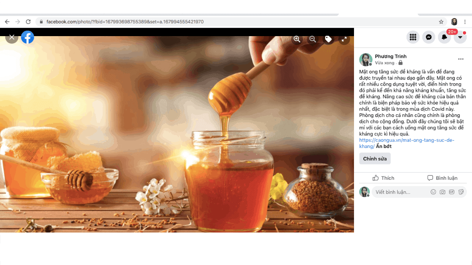Image resolution: width=472 pixels, height=265 pixels.
Task: Zoom in on the photo
Action: click(x=297, y=39)
